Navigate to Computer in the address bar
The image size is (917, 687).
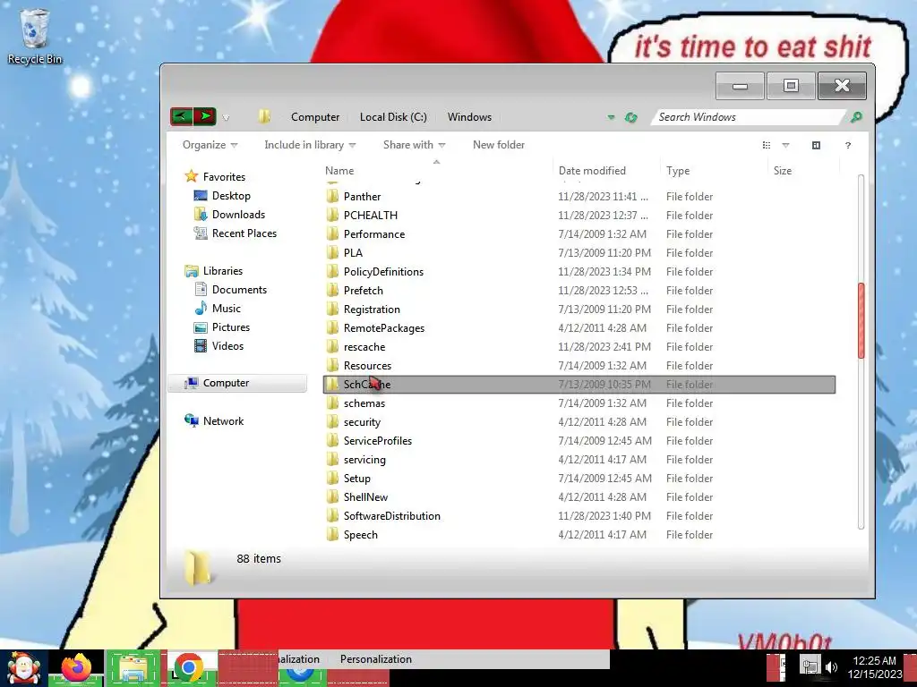315,117
